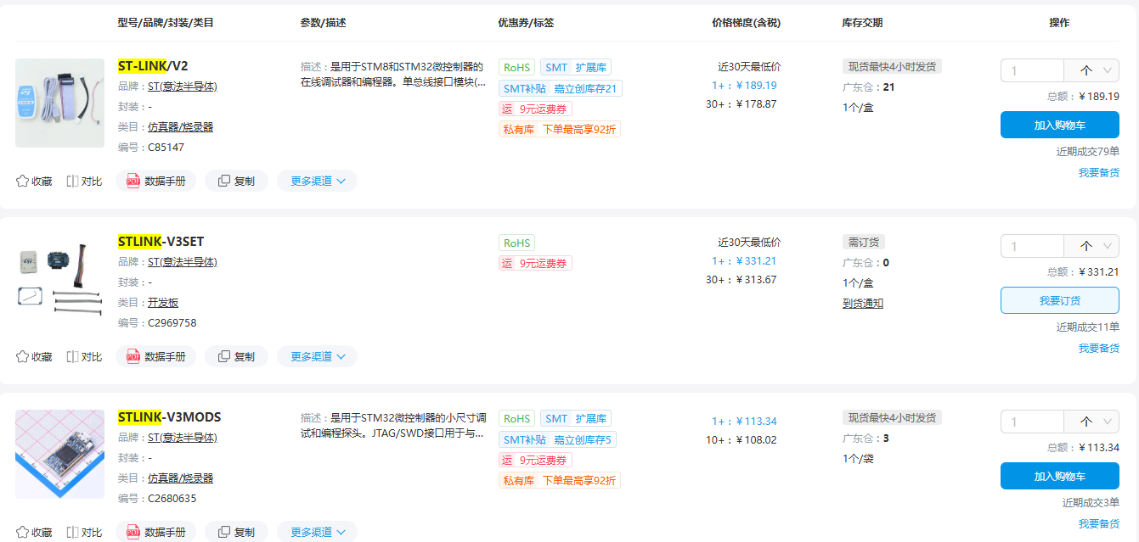Copy the STLINK-V3SET part info
The height and width of the screenshot is (542, 1139).
click(236, 356)
